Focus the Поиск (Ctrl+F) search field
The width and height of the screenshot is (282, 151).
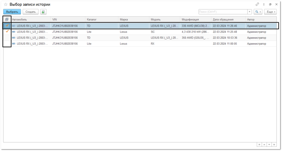pyautogui.click(x=223, y=12)
